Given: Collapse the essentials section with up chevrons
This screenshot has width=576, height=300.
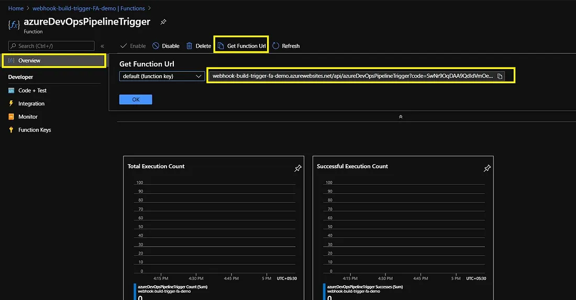Looking at the screenshot, I should point(401,117).
